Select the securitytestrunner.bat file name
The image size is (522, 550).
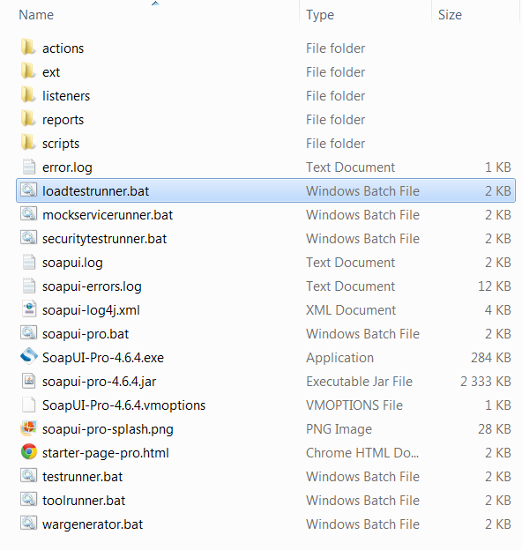(x=105, y=239)
